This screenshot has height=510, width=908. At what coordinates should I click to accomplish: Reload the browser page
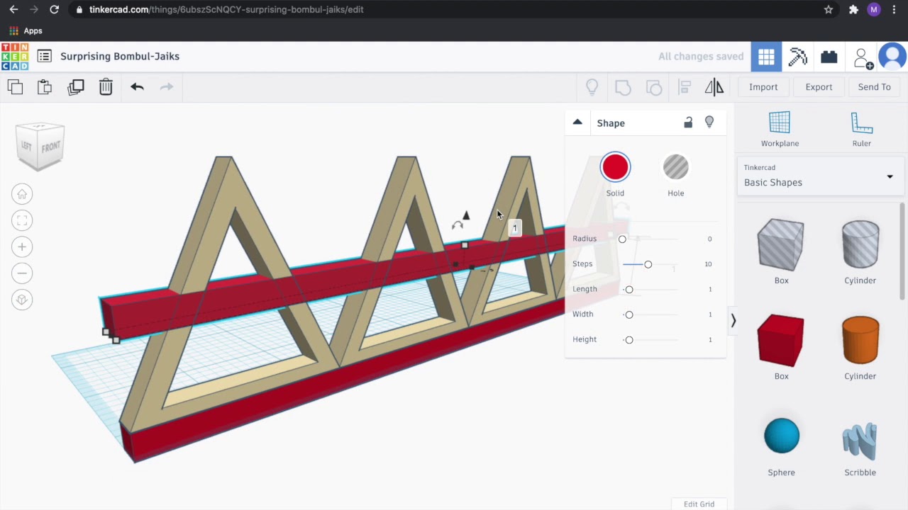54,10
